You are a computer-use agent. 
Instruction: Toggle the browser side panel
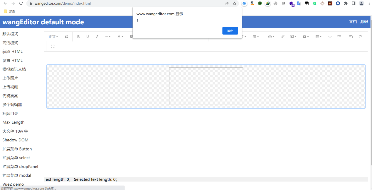point(354,4)
